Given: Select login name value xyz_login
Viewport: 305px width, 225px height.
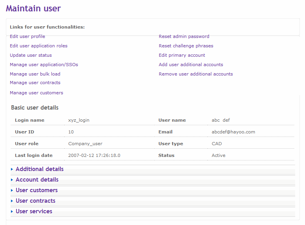Looking at the screenshot, I should click(79, 121).
